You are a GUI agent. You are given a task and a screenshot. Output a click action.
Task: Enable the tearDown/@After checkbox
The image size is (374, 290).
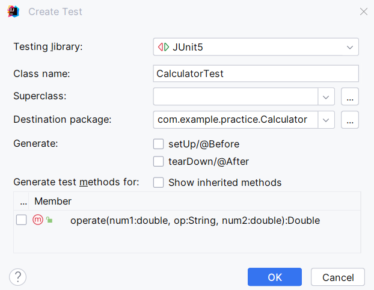coord(159,161)
